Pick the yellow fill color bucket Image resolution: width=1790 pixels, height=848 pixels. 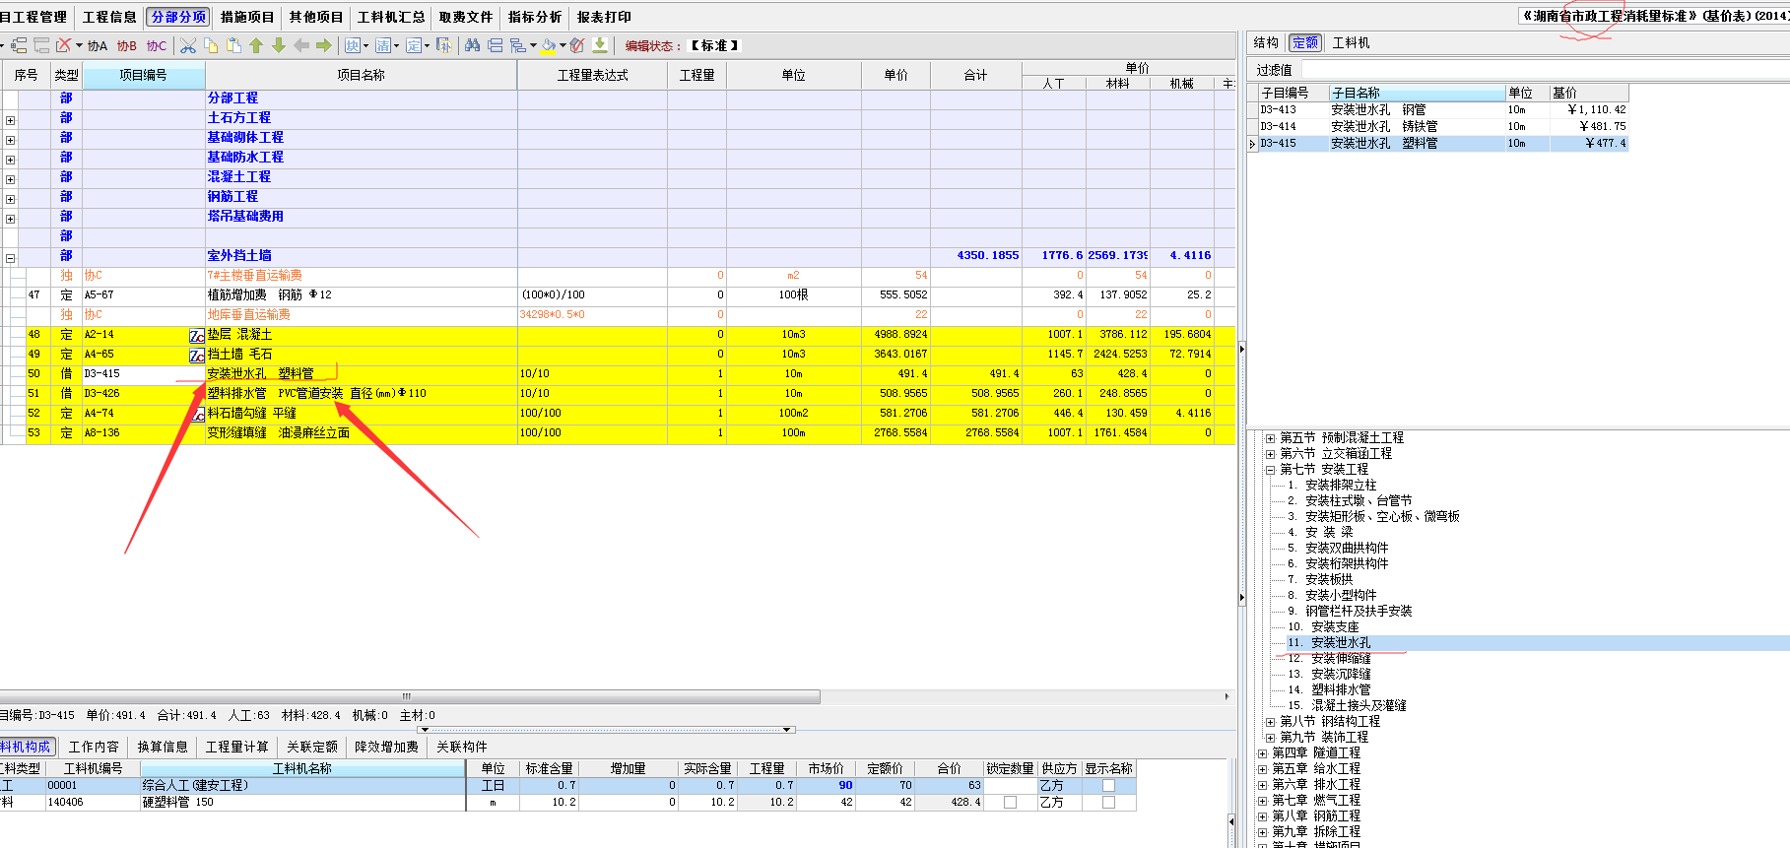(549, 45)
